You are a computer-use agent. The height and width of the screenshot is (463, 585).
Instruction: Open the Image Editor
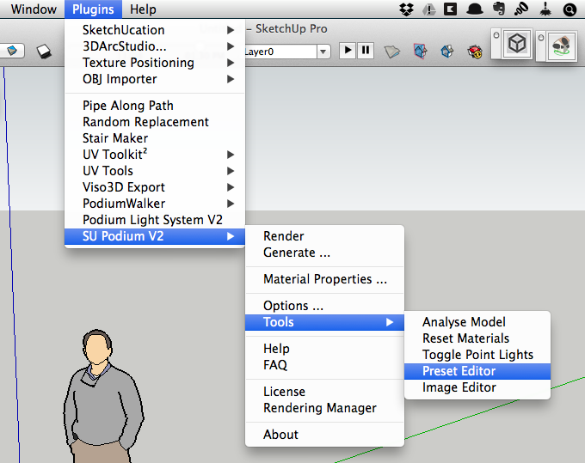tap(477, 387)
